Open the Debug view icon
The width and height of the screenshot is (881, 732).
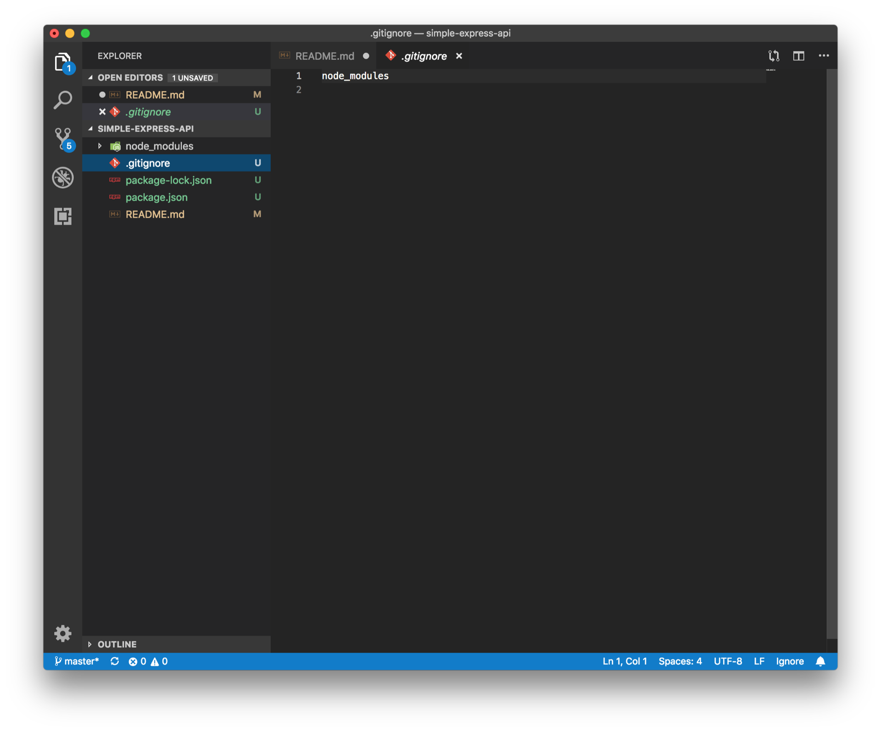click(62, 178)
